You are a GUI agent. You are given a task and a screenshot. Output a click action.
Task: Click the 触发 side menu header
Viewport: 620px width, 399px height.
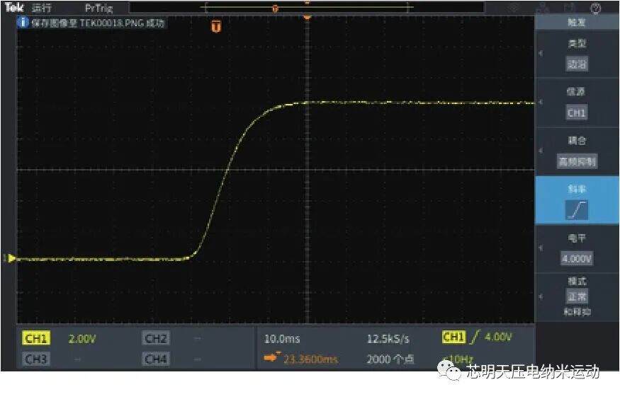point(577,22)
